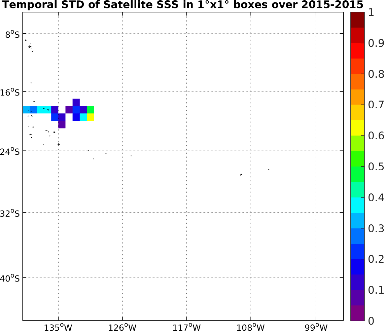384x331 pixels.
Task: Click the colorbar label 0.2
Action: (376, 259)
